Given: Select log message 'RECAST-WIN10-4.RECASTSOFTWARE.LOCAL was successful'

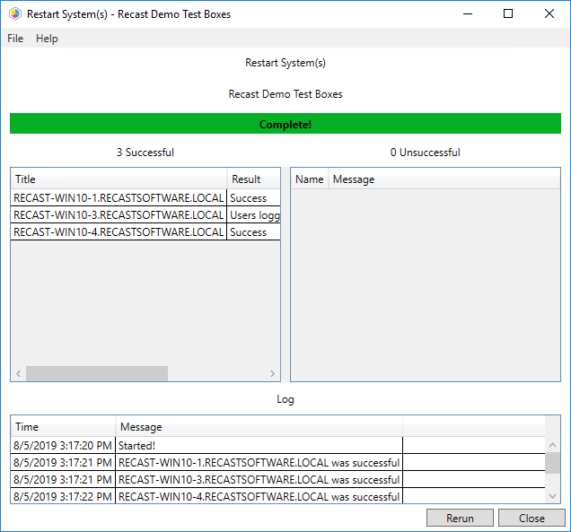Looking at the screenshot, I should tap(259, 496).
